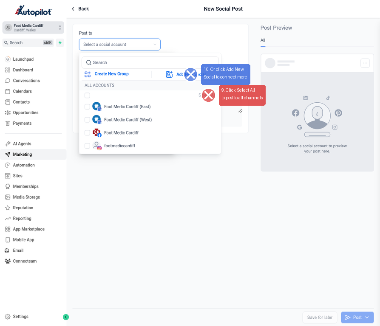
Task: Open Sites section
Action: 17,176
